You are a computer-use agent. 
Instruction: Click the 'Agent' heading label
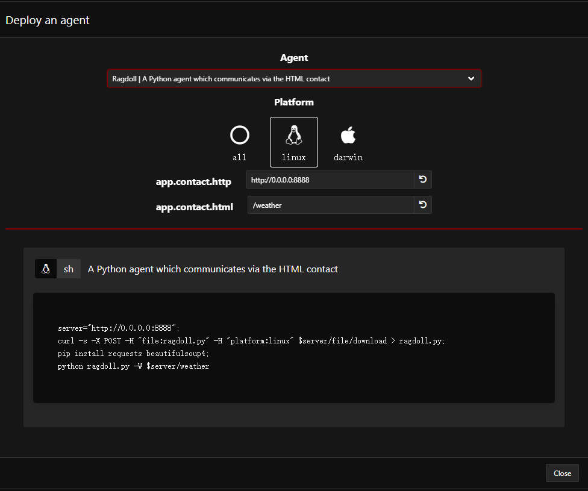294,58
